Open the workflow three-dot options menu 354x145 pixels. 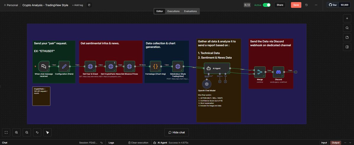point(316,5)
